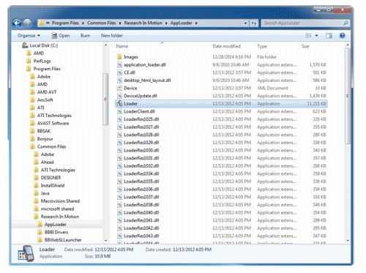Viewport: 366px width, 273px height.
Task: Select the Device XML document icon
Action: click(119, 88)
